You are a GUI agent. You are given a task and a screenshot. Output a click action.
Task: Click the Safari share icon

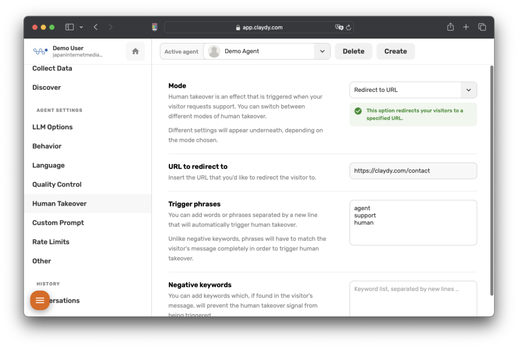(450, 27)
